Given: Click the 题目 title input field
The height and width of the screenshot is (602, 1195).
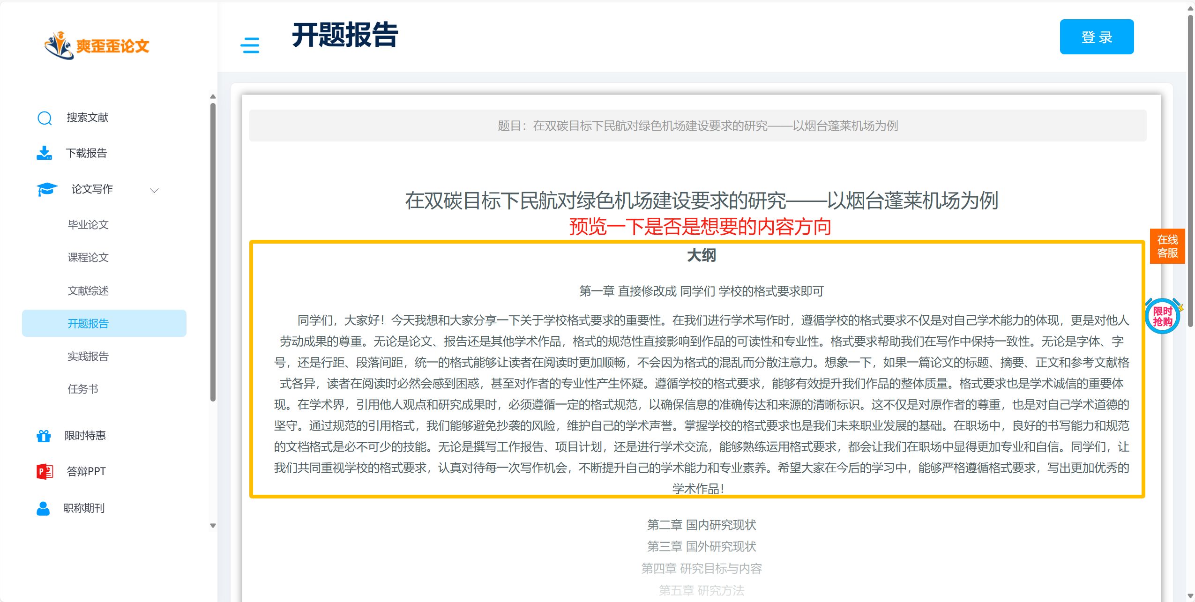Looking at the screenshot, I should (697, 126).
